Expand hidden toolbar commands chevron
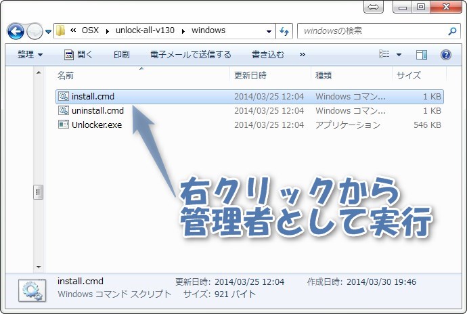Screen dimensions: 467x314 [x=302, y=55]
